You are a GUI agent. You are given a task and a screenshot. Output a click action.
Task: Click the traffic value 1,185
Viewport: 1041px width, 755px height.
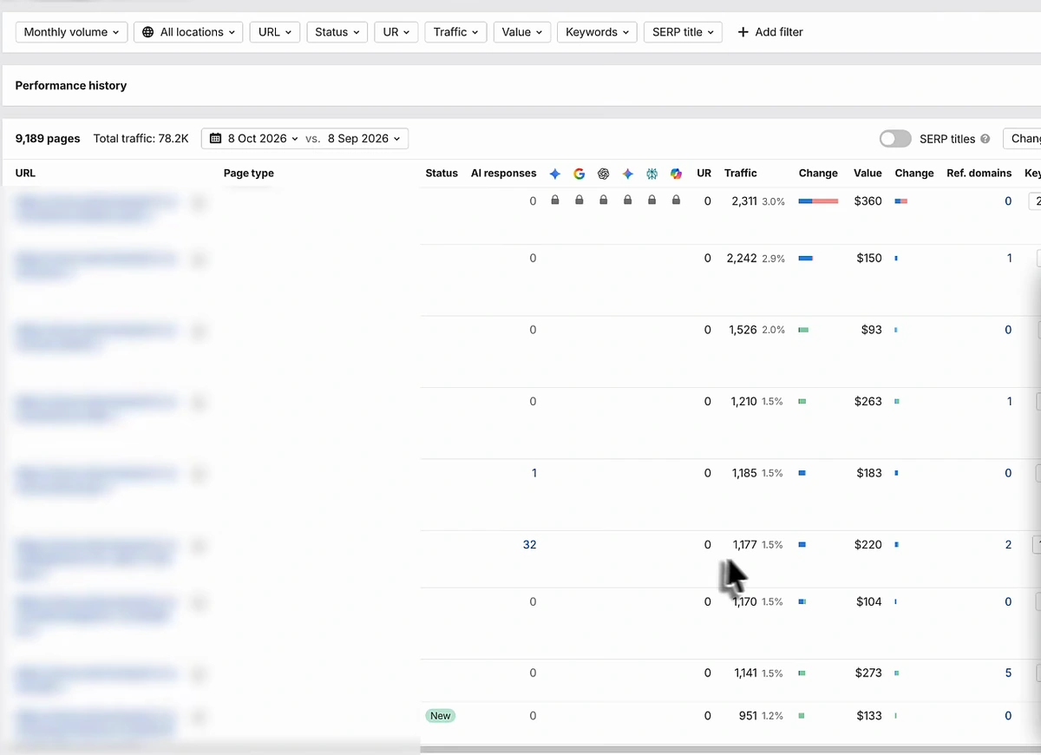click(743, 473)
